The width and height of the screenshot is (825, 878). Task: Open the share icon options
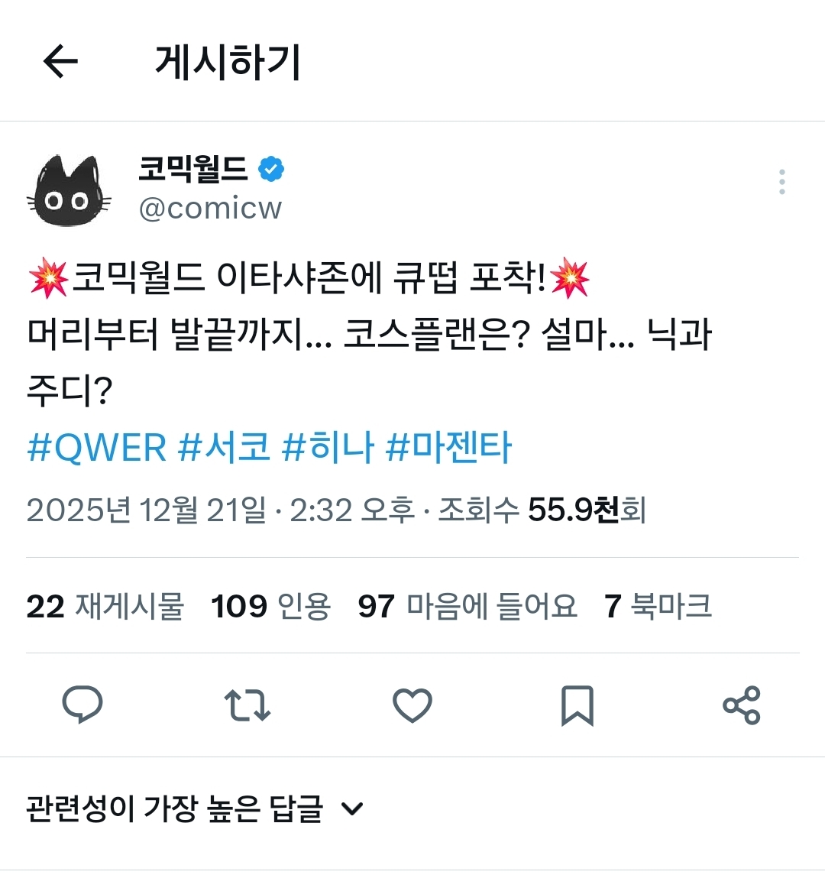point(742,705)
